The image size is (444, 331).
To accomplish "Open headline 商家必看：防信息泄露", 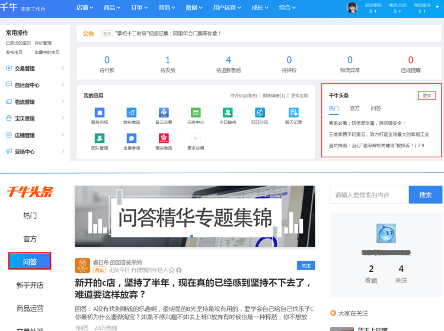I will coord(368,123).
